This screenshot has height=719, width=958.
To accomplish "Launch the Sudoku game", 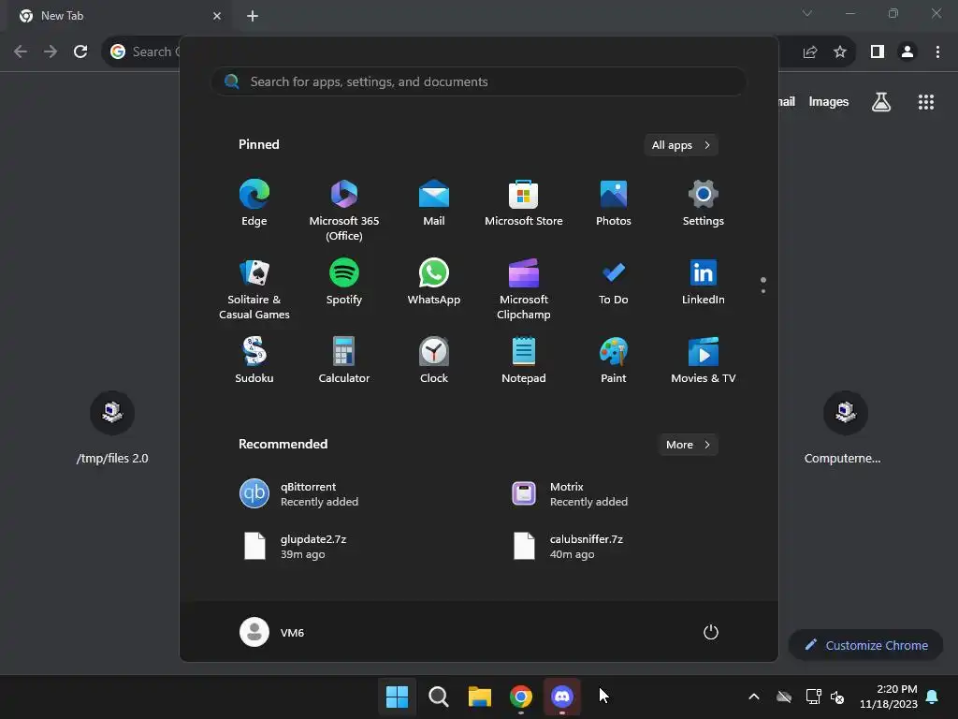I will tap(254, 360).
